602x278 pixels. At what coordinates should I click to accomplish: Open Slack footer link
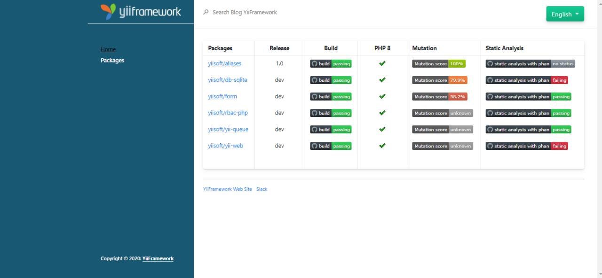[262, 189]
